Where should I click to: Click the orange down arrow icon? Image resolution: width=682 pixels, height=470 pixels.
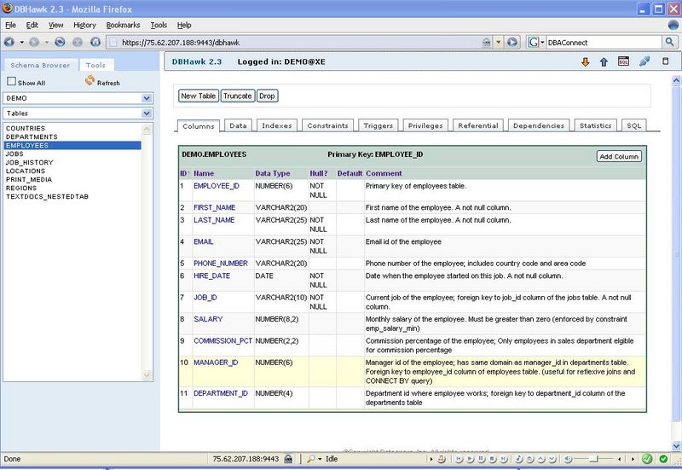point(586,61)
